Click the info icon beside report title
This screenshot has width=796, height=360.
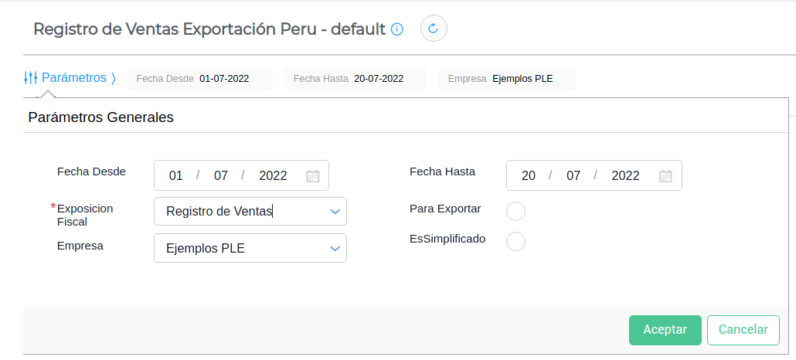click(x=397, y=29)
